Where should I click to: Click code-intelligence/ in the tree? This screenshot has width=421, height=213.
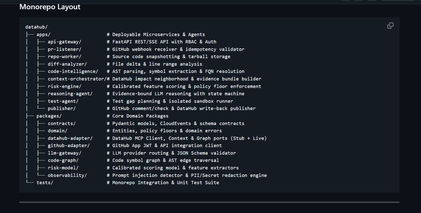click(x=73, y=71)
